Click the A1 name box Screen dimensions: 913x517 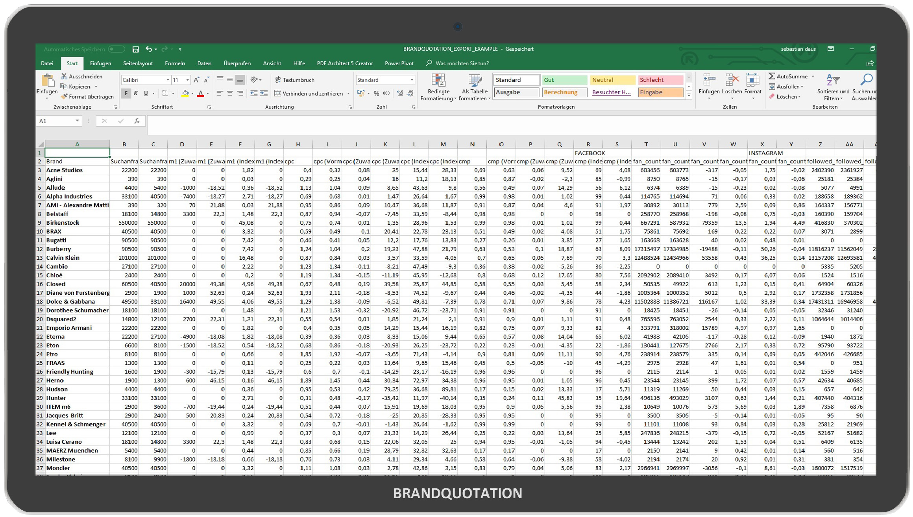tap(59, 121)
